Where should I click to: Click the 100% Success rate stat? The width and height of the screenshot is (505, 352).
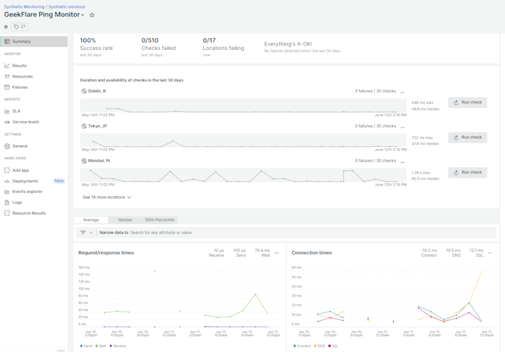pos(97,47)
